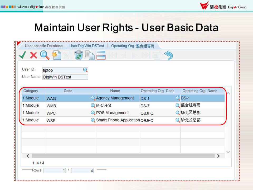Click 1:Module category in the WMB row
Screen dimensions: 253x190
(34, 106)
